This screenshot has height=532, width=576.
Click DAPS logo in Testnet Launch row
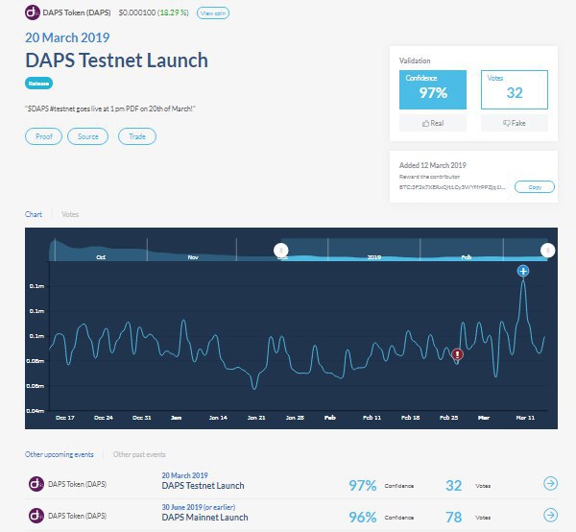[x=36, y=484]
